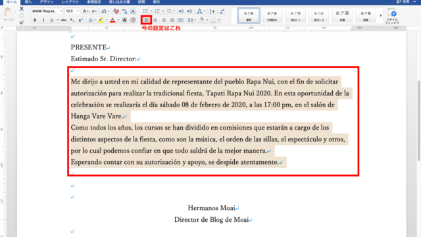Click the Copy icon
The height and width of the screenshot is (237, 421).
point(22,15)
